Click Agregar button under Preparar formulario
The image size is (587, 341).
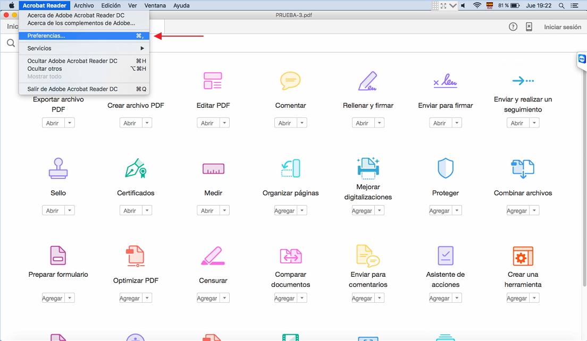tap(52, 297)
